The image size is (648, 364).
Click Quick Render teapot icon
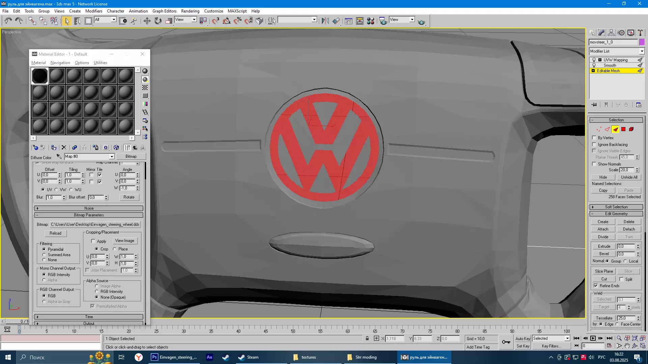coord(421,22)
